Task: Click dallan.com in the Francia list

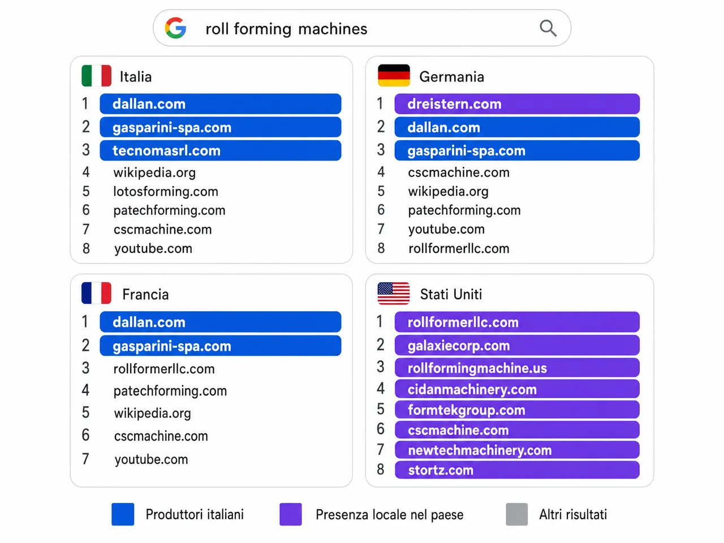Action: [x=221, y=322]
